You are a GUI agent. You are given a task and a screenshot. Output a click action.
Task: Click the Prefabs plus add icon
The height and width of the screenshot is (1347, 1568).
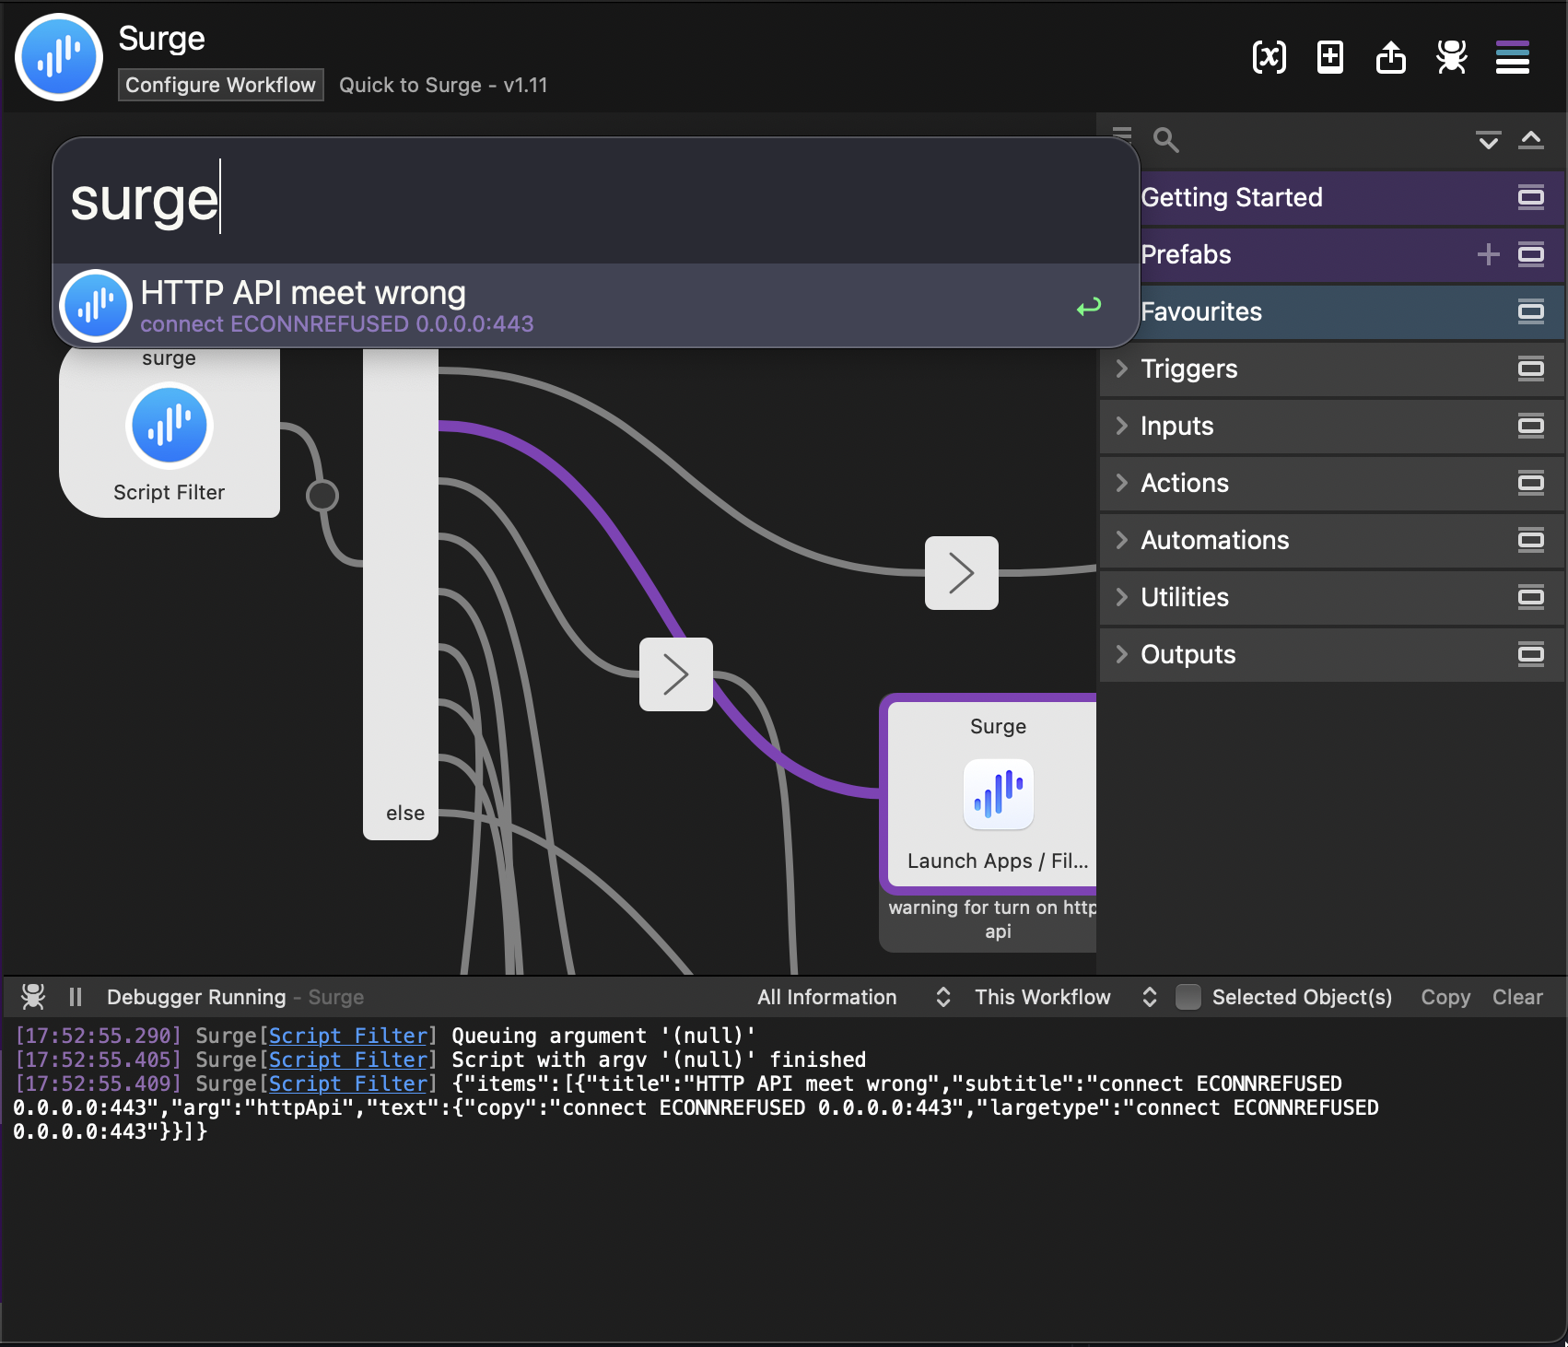click(x=1488, y=254)
